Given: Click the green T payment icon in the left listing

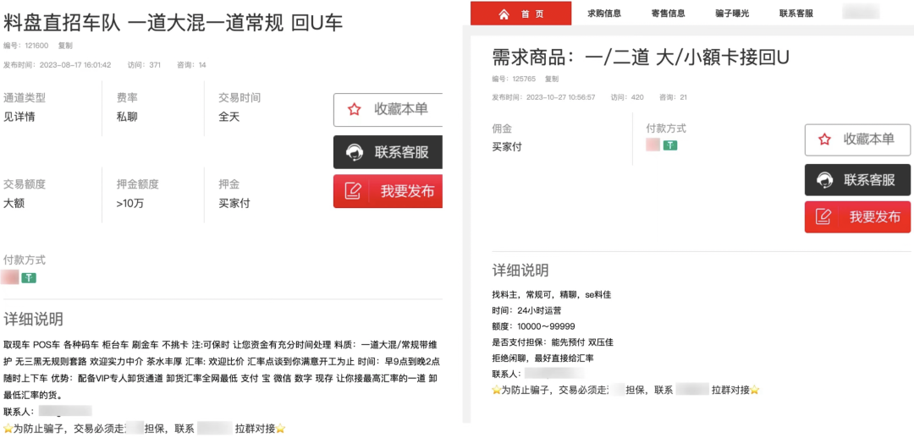Looking at the screenshot, I should (x=29, y=277).
